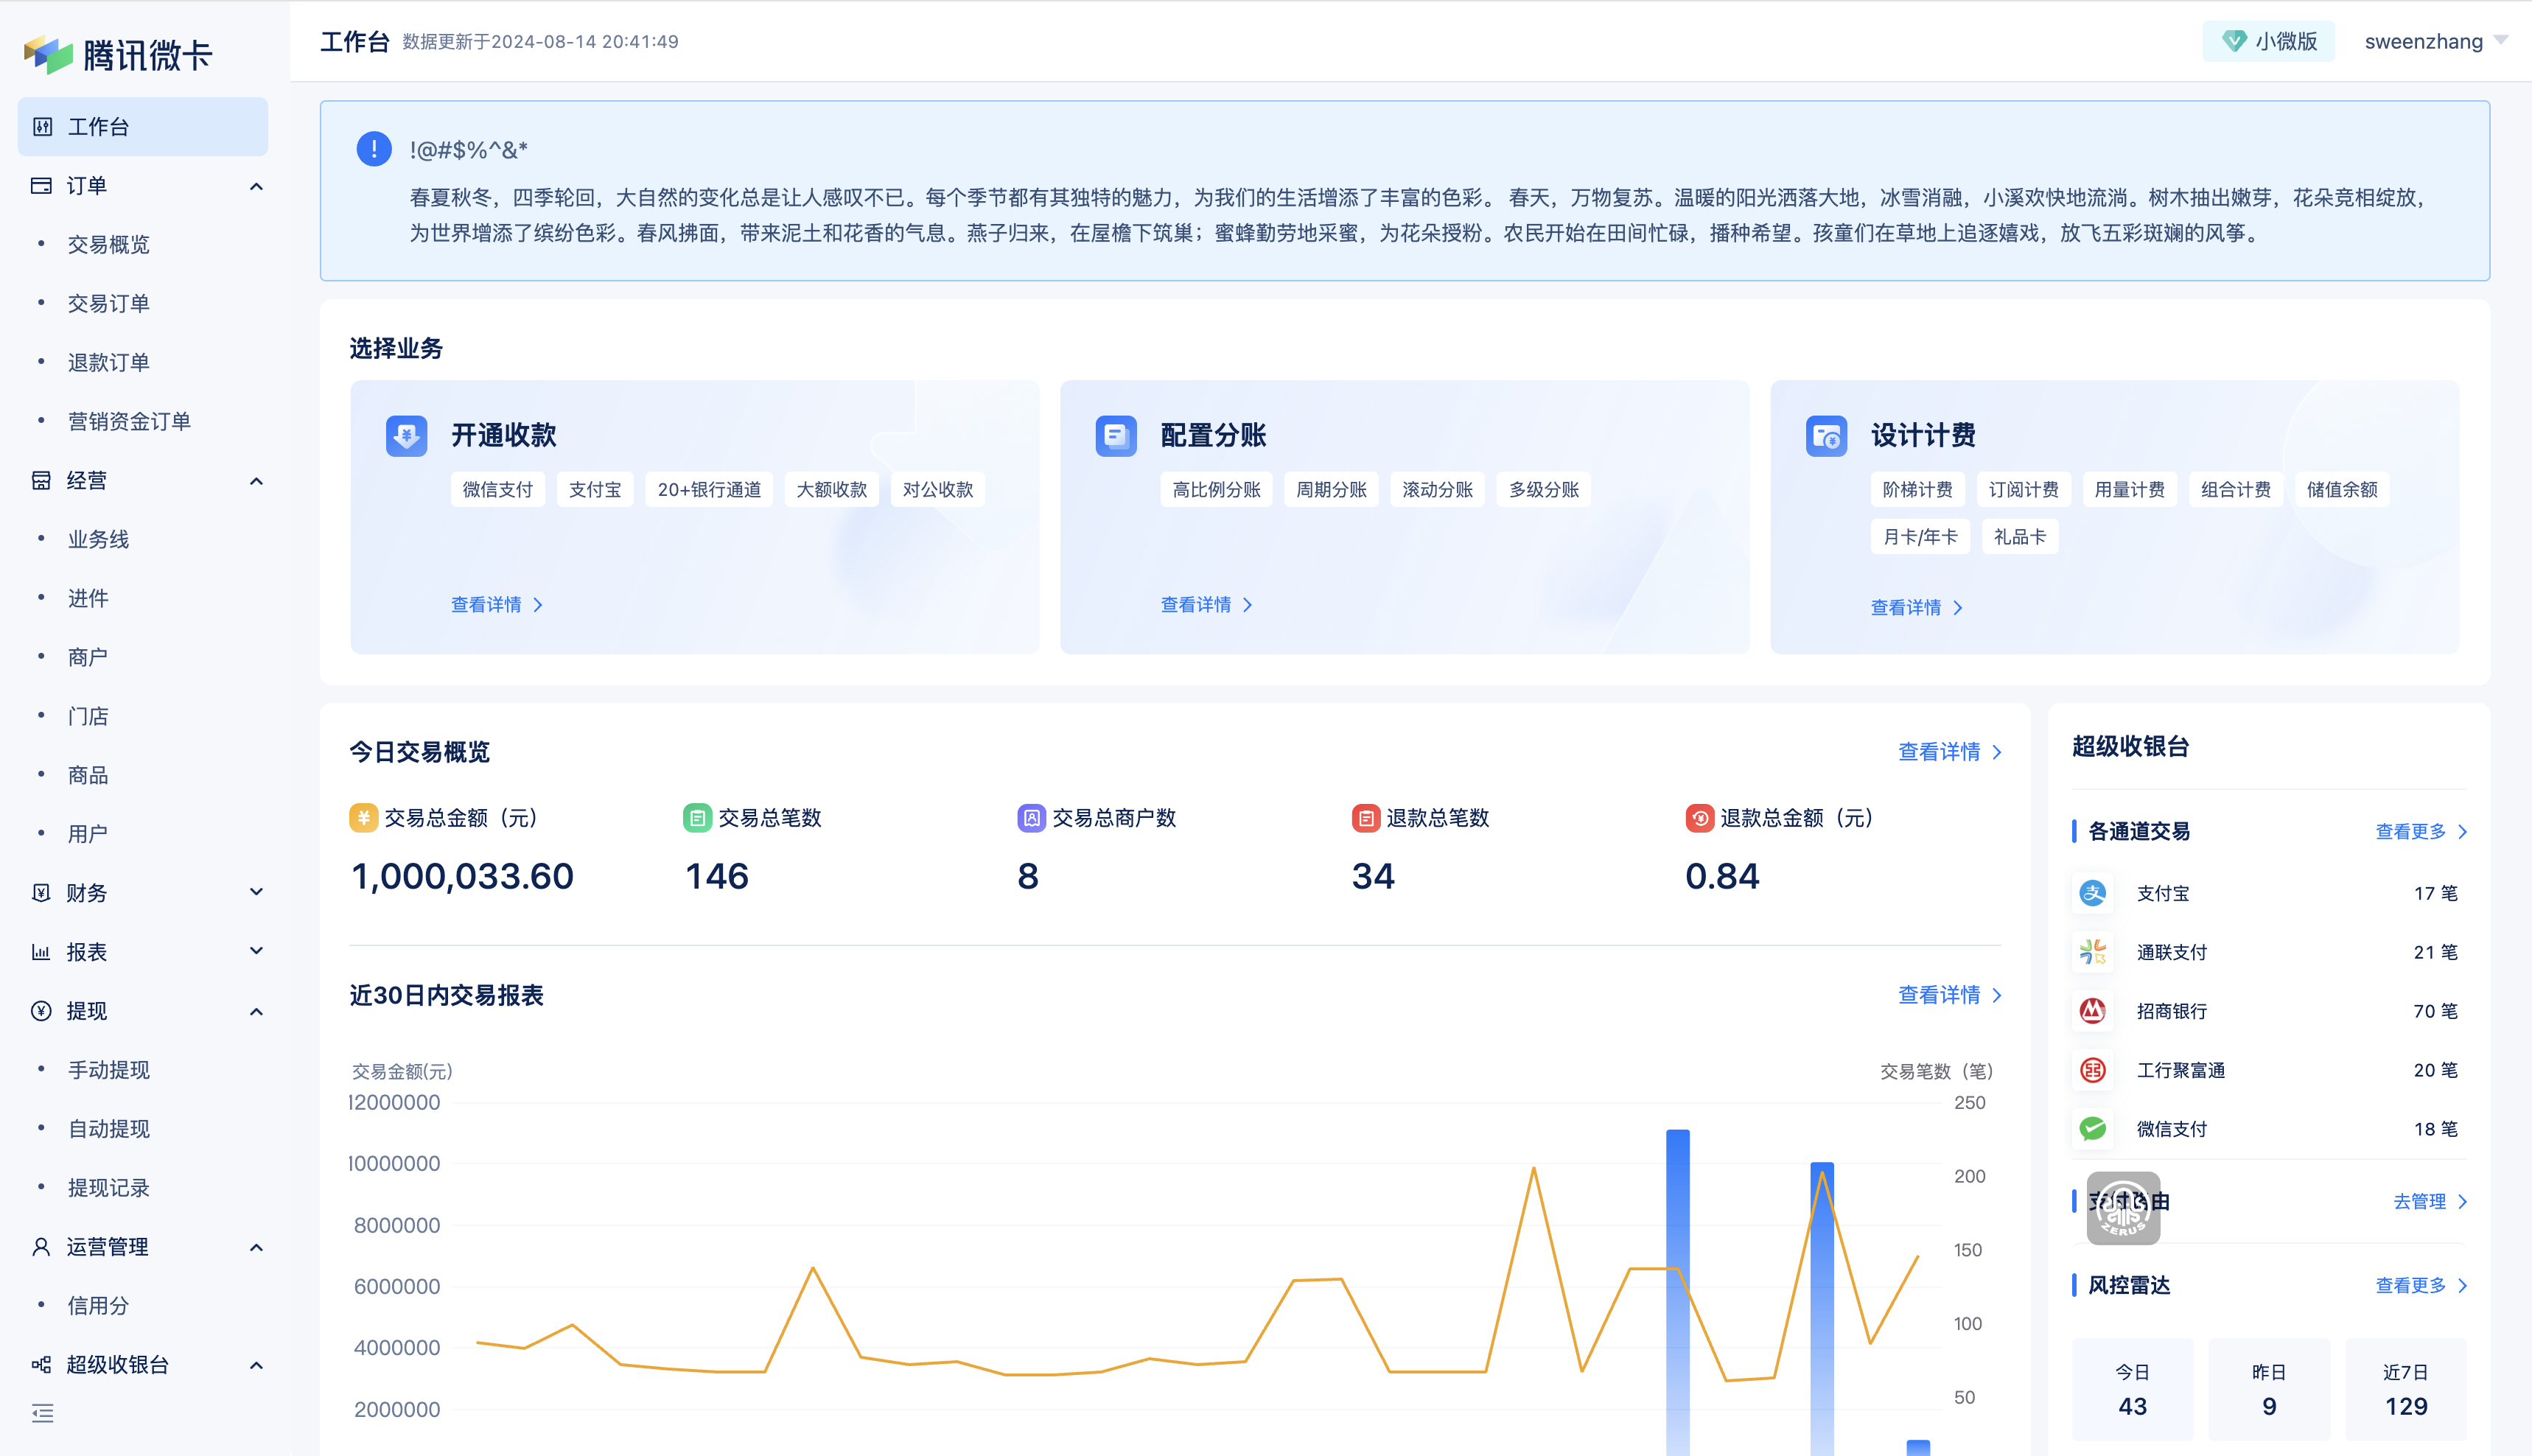The image size is (2532, 1456).
Task: Go to 手动提现 menu item
Action: (x=108, y=1070)
